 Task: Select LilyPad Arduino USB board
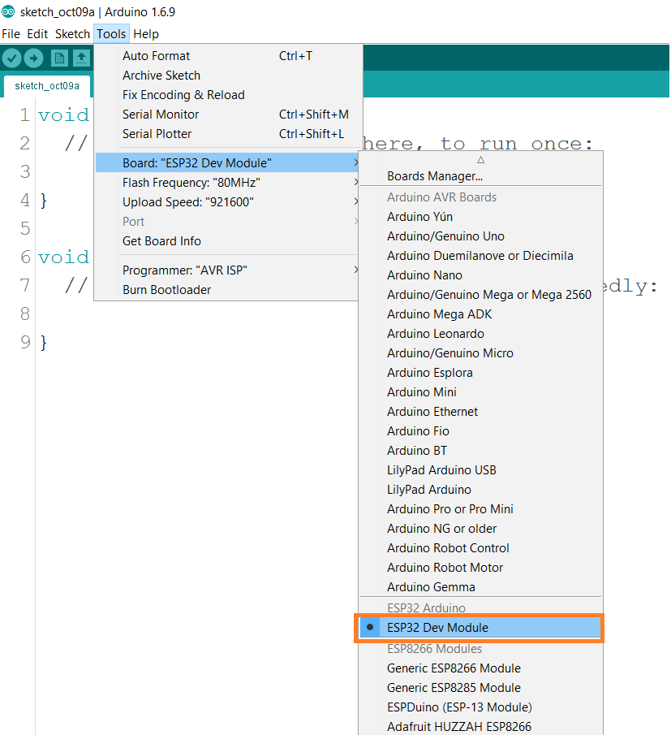[481, 470]
